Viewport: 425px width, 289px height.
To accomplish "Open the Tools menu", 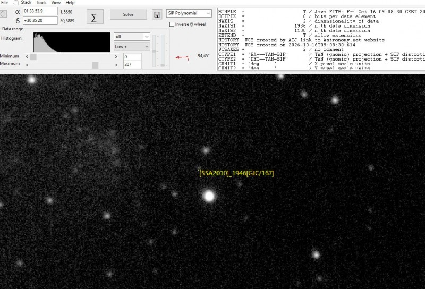I will pos(41,3).
